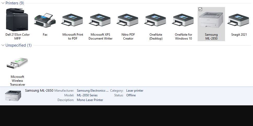Viewport: 253px width, 126px height.
Task: Click the 'Nitro PDF Creator' label
Action: (x=128, y=36)
